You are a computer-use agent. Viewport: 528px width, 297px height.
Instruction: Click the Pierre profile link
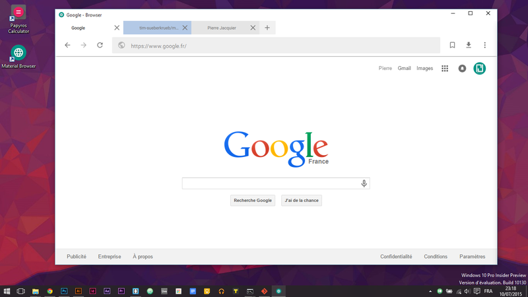click(x=385, y=69)
